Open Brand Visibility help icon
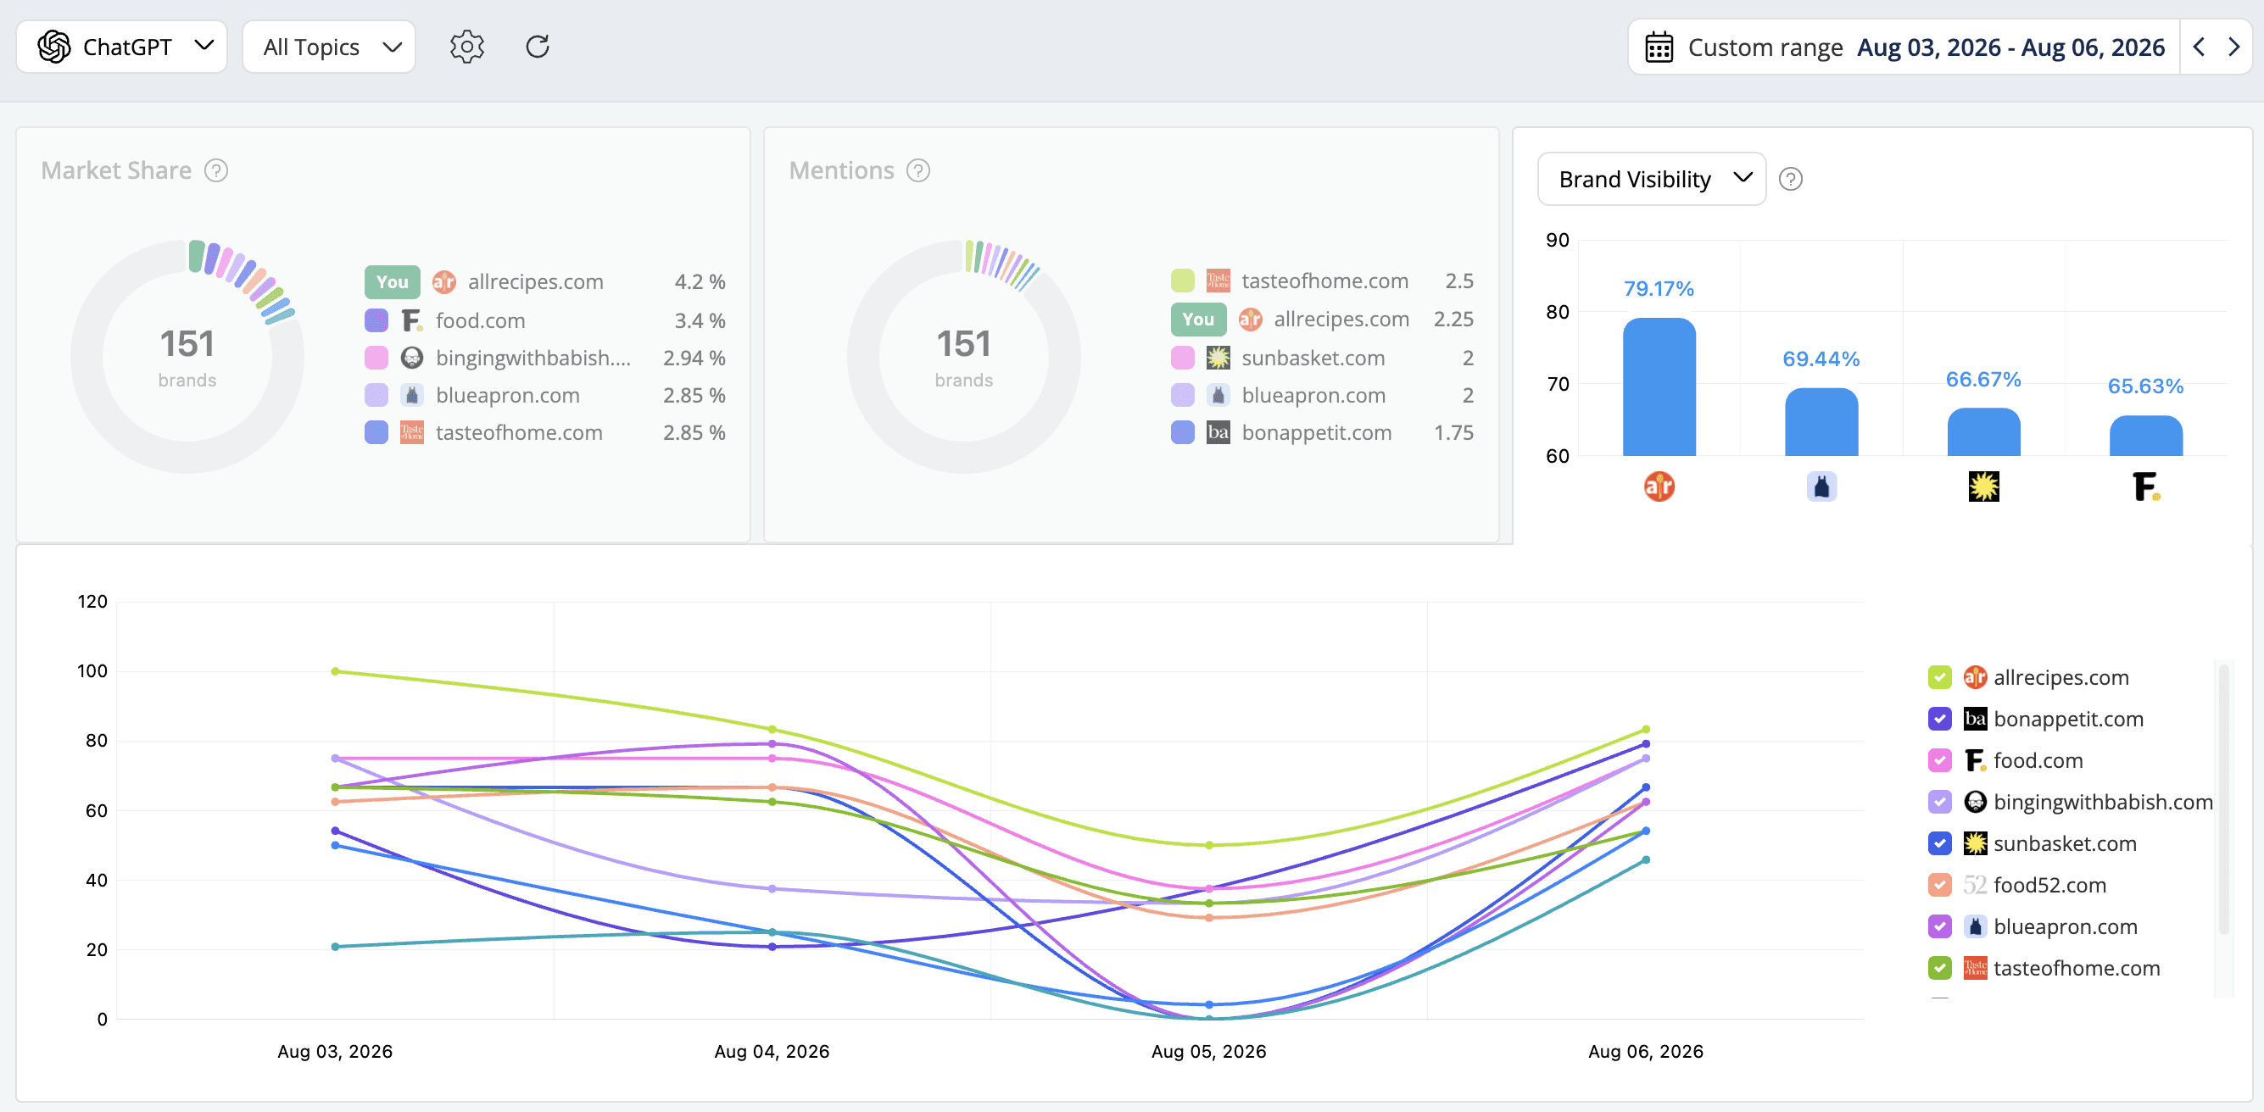Image resolution: width=2264 pixels, height=1112 pixels. [x=1790, y=179]
